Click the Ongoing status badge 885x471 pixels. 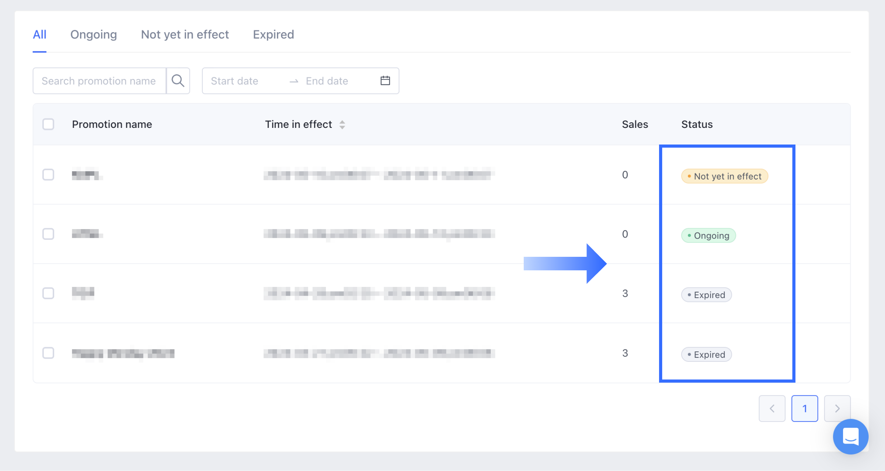click(708, 236)
